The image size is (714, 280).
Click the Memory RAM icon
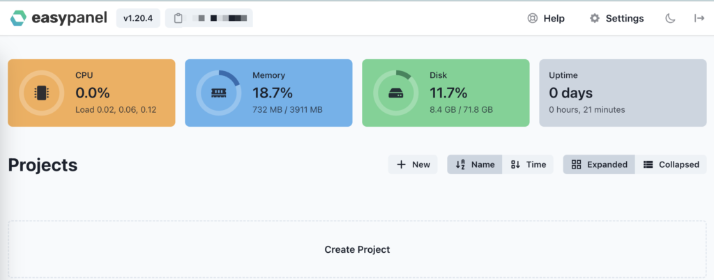coord(218,93)
